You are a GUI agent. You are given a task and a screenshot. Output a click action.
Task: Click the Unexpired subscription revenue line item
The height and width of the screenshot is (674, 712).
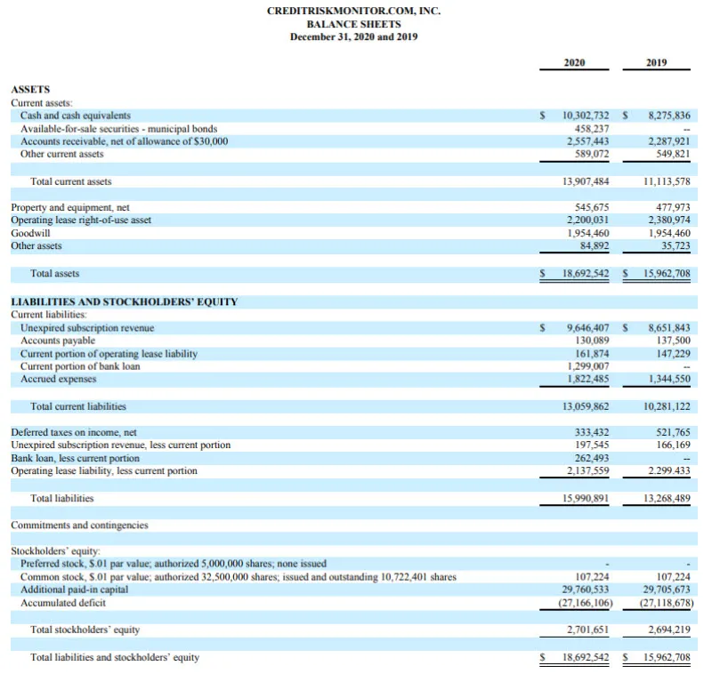point(87,327)
